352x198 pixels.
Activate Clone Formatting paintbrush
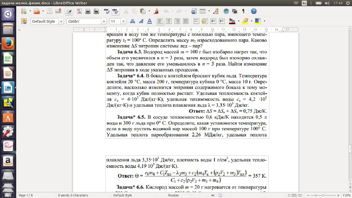click(156, 11)
